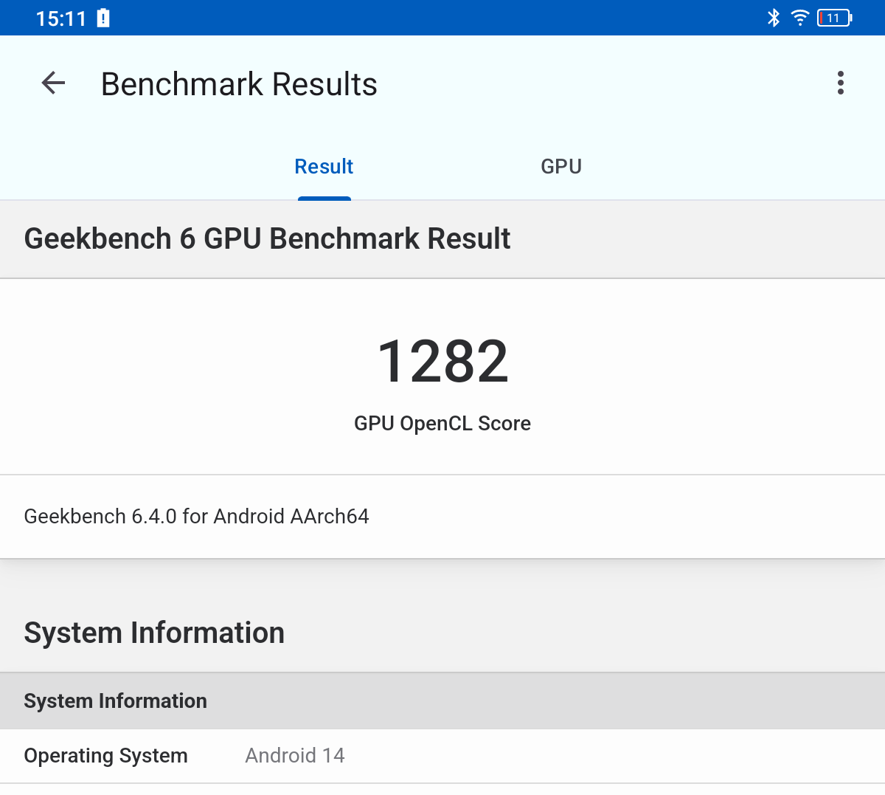Tap the Android 14 value

pyautogui.click(x=295, y=756)
